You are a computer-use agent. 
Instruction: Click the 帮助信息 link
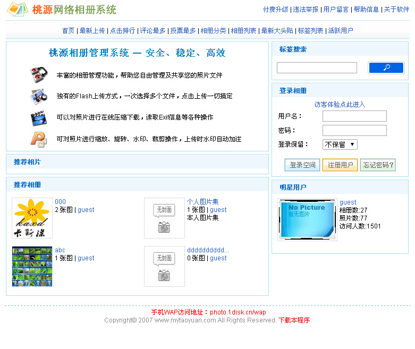tap(366, 10)
